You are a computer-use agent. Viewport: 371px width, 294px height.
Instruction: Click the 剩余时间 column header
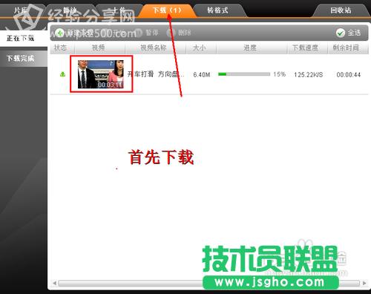point(346,48)
